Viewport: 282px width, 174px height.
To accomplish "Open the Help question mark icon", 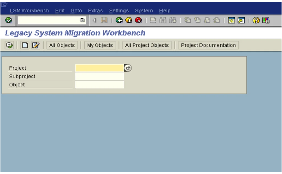I will 256,20.
